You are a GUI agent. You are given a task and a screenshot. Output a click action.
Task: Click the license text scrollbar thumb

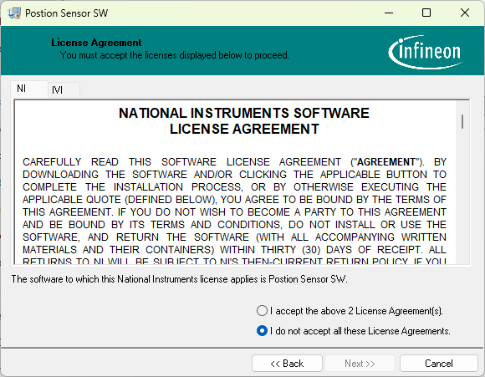click(462, 121)
